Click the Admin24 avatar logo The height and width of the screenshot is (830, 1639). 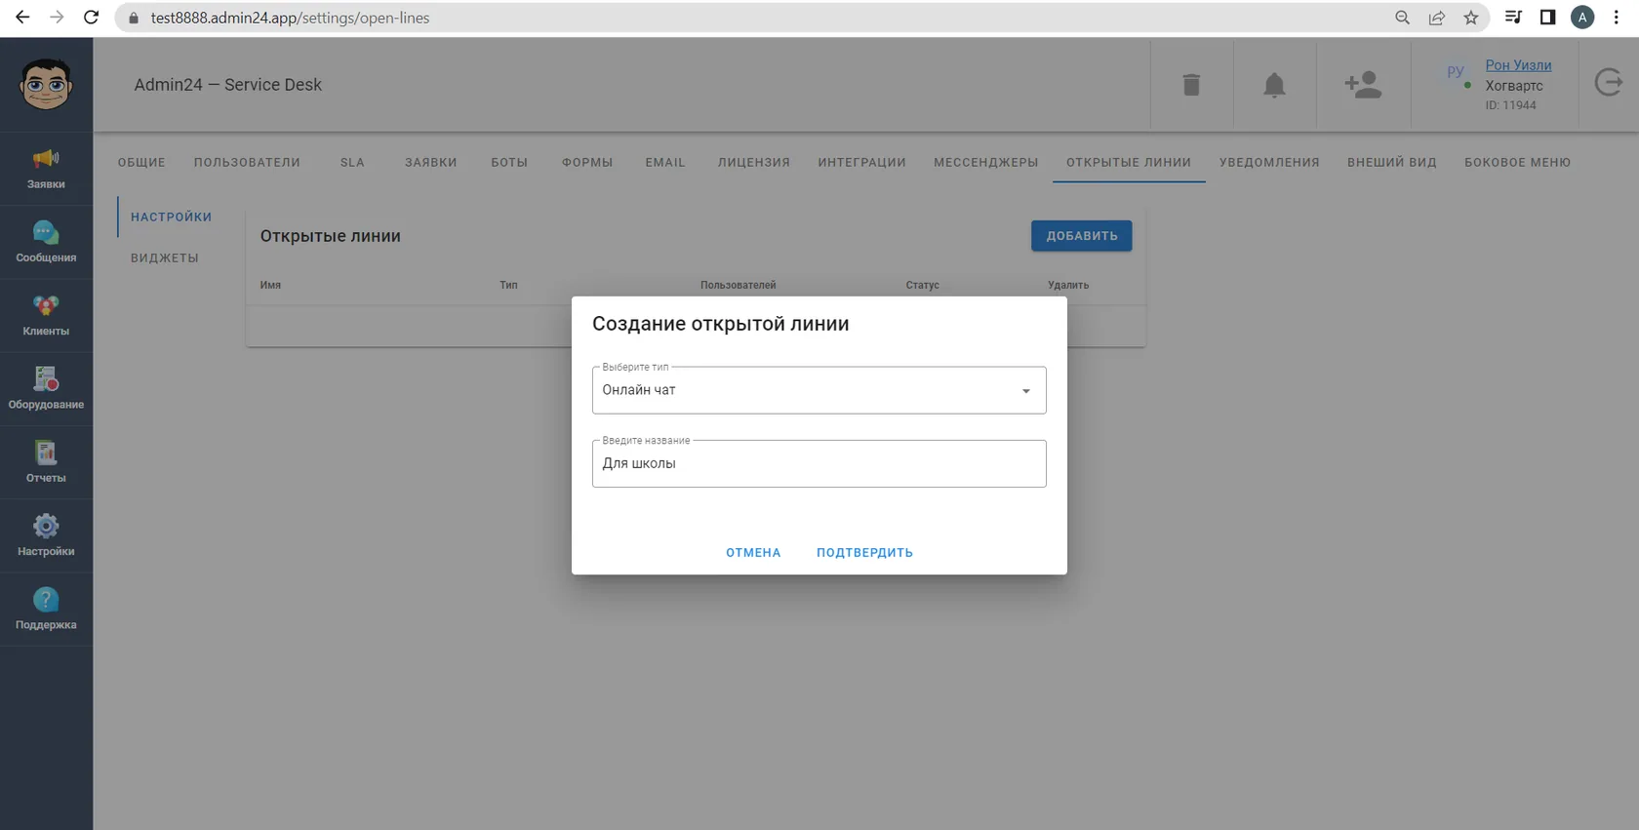pos(46,84)
